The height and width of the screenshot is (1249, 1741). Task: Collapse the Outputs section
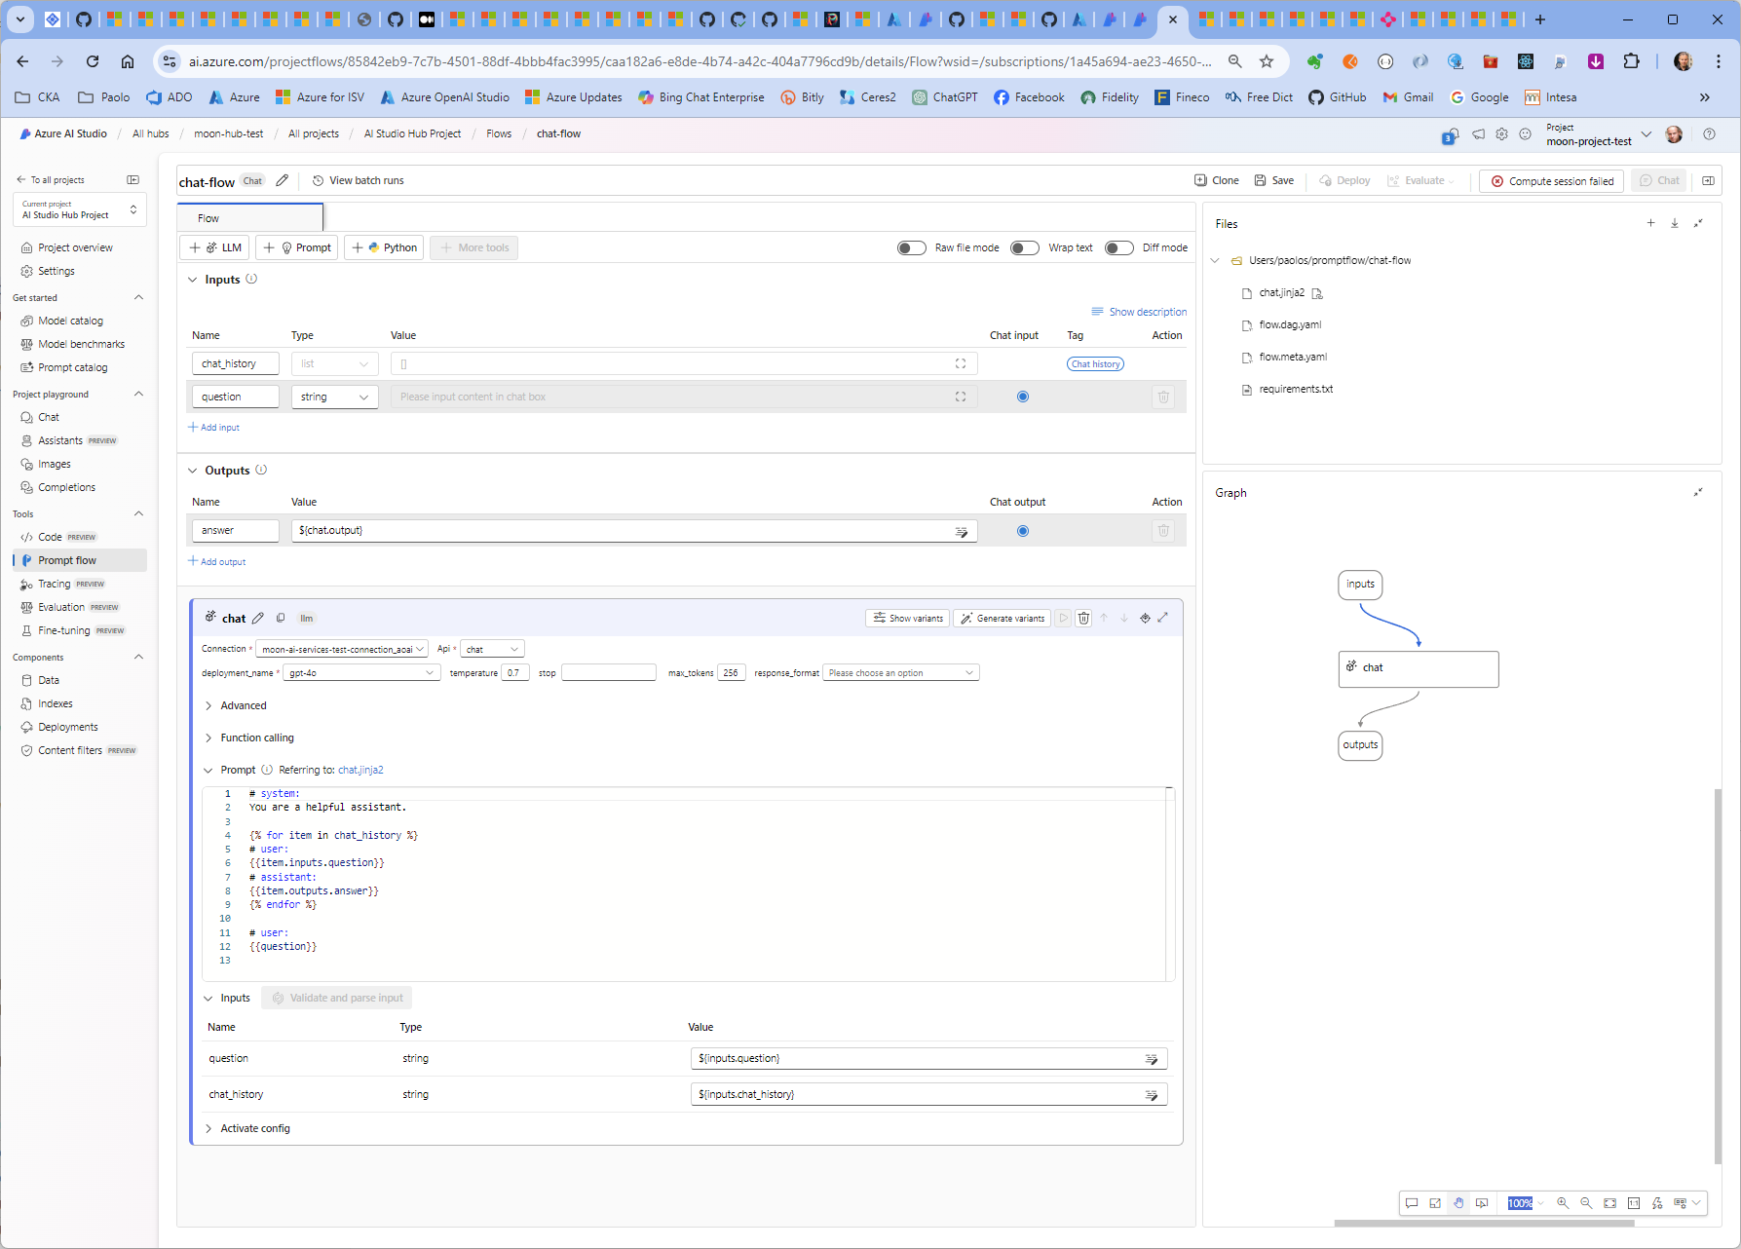193,471
